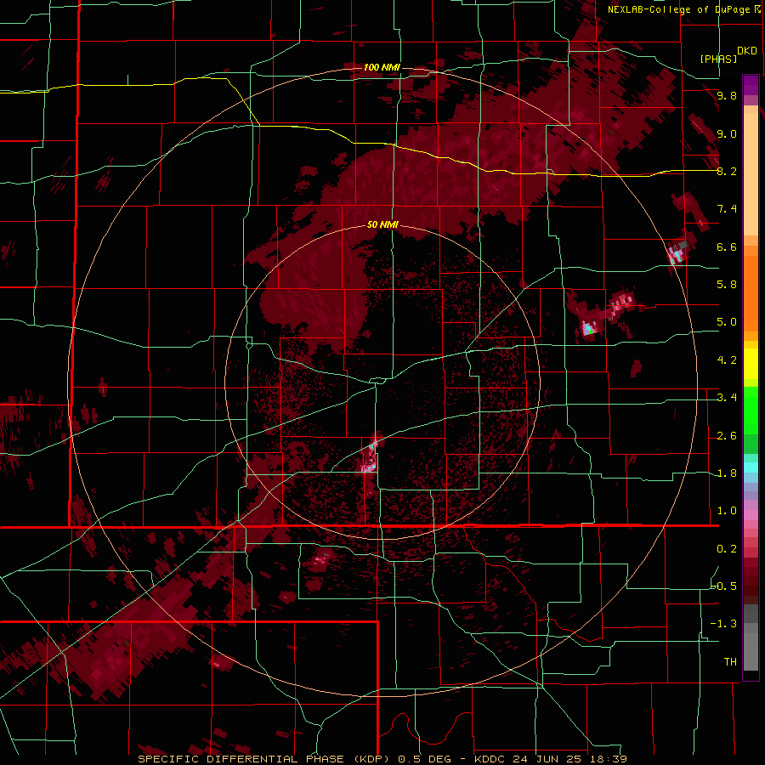Click the 7.4 scale value
The height and width of the screenshot is (765, 765).
[727, 209]
